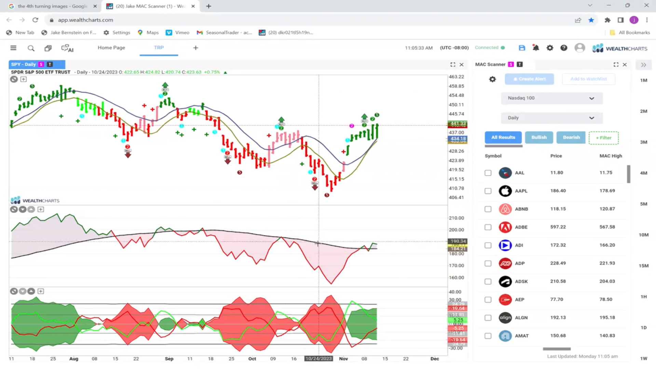This screenshot has width=656, height=369.
Task: Share this page from address bar
Action: tap(578, 20)
